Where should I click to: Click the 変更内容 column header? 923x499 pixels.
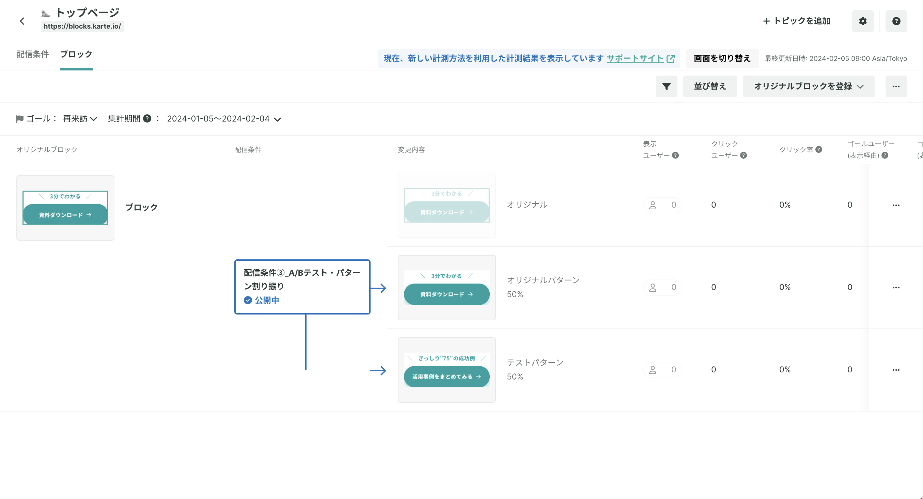411,150
